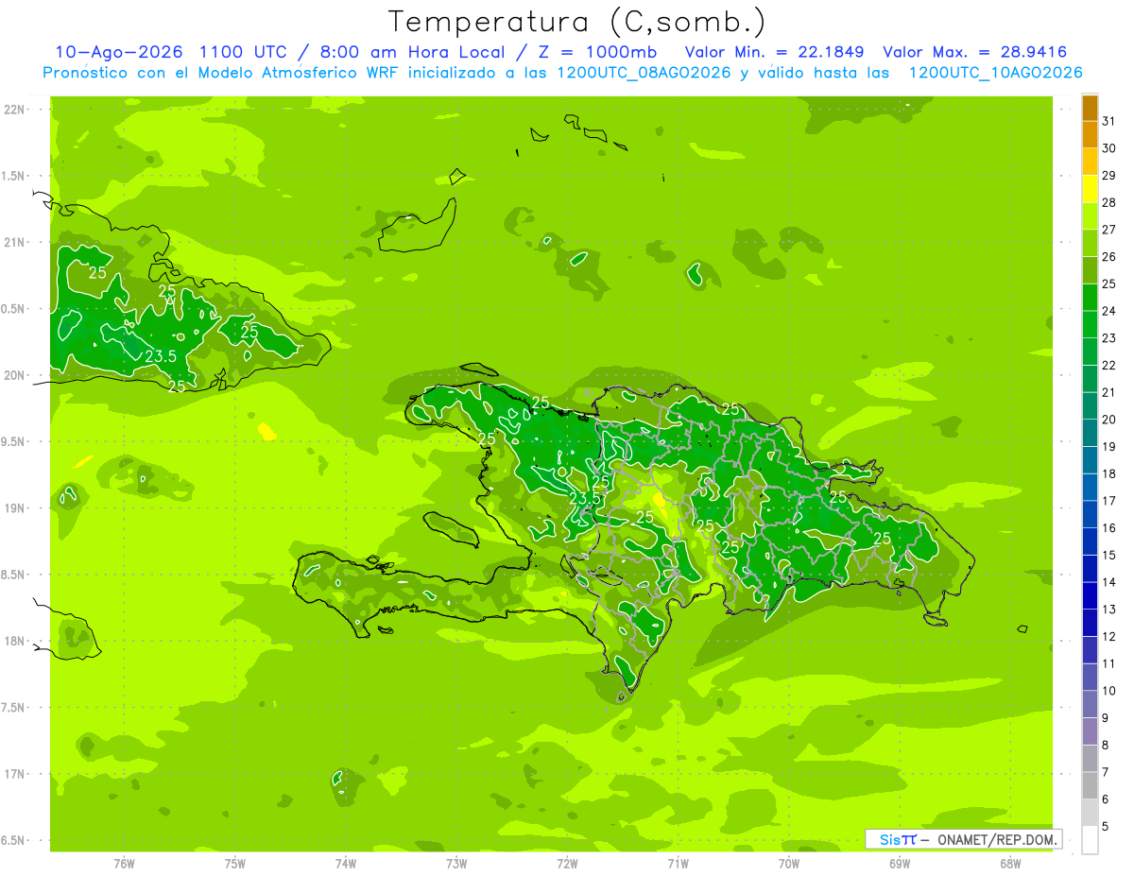Select the yellow 28 degree legend color
This screenshot has height=876, width=1134.
pyautogui.click(x=1090, y=190)
